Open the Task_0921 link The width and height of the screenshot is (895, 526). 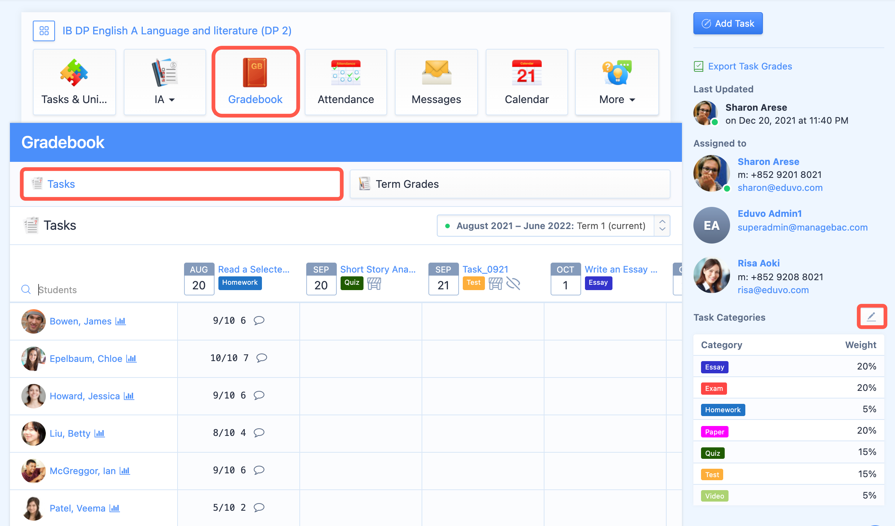485,269
